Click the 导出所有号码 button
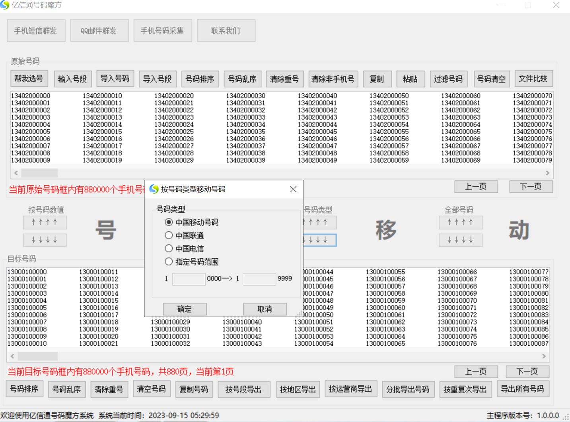 tap(523, 389)
